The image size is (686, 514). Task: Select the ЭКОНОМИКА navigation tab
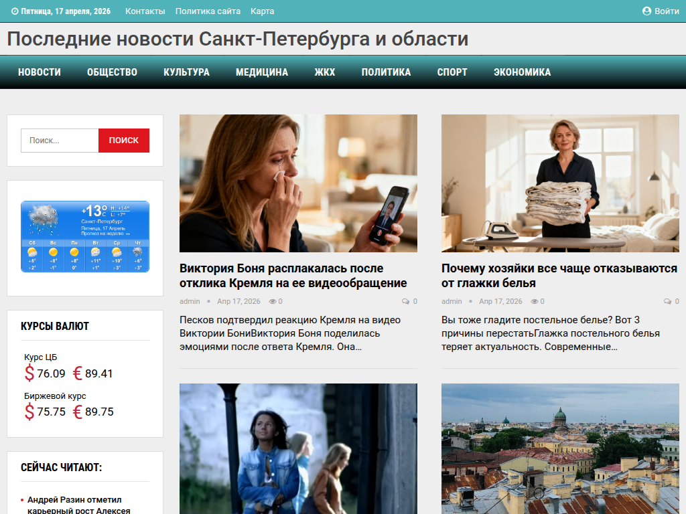[x=523, y=72]
